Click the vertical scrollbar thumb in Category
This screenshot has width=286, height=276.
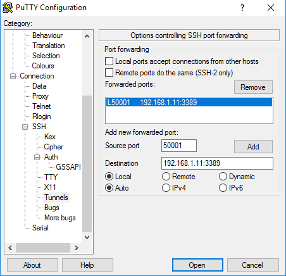tap(87, 163)
